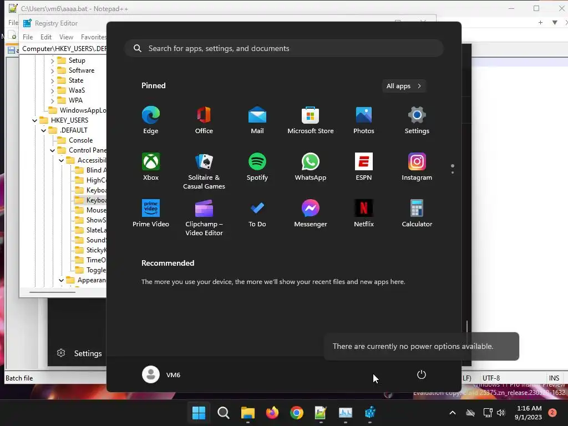Launch Firefox from the taskbar
The image size is (568, 426).
[272, 413]
